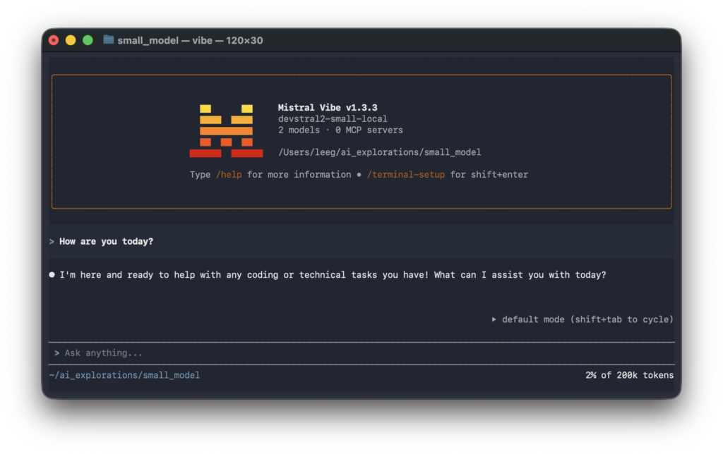Click the Mistral pixel-art logo
The height and width of the screenshot is (454, 723).
click(x=226, y=130)
